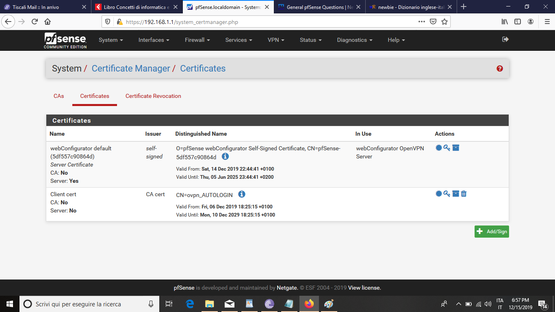
Task: Click the Windows search box
Action: (90, 304)
